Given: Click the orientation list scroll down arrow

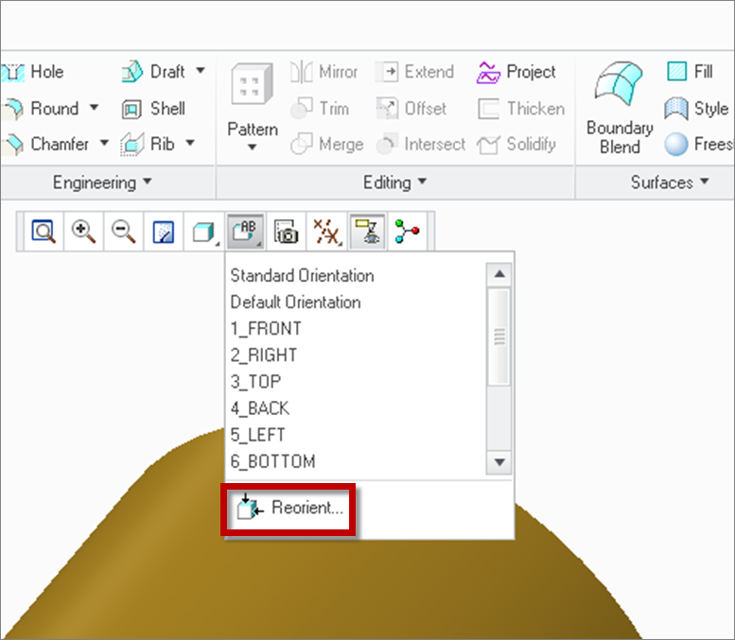Looking at the screenshot, I should (499, 462).
